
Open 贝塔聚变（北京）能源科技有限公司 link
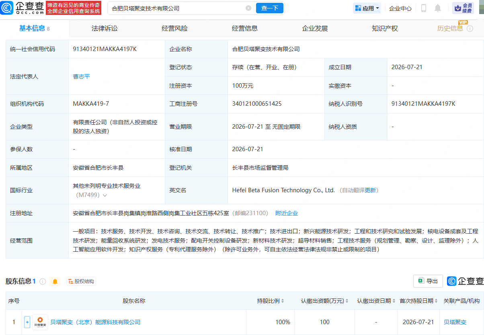click(95, 322)
